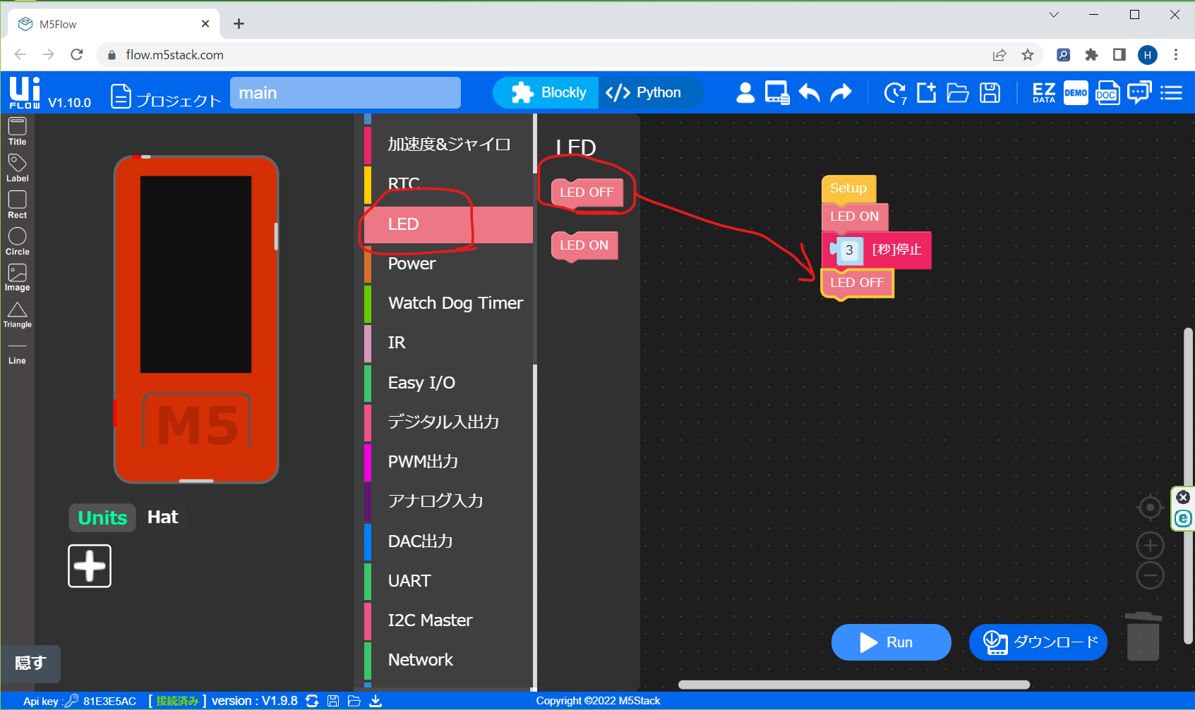Image resolution: width=1195 pixels, height=710 pixels.
Task: Zoom out the block workspace
Action: point(1150,575)
